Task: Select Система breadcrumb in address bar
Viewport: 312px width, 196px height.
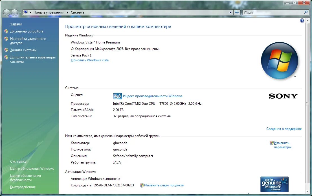Action: [x=77, y=12]
